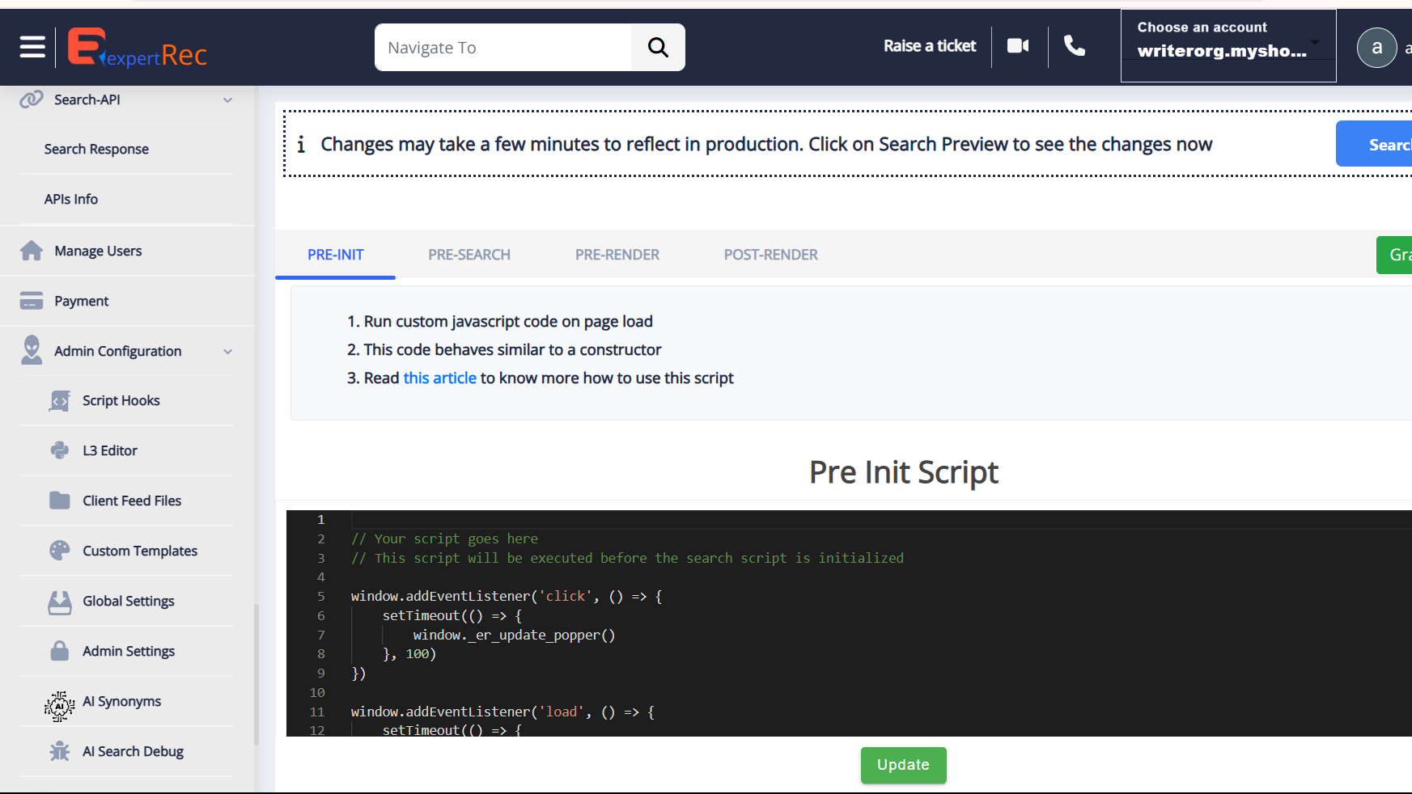Click the phone call icon
Screen dimensions: 1412x794
click(x=1074, y=46)
